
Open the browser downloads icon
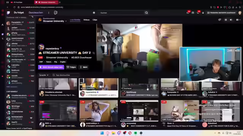[236, 7]
